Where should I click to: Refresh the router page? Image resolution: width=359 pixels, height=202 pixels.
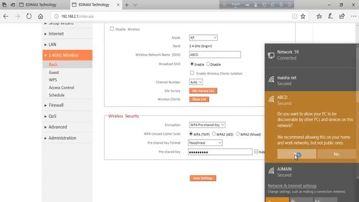(29, 16)
